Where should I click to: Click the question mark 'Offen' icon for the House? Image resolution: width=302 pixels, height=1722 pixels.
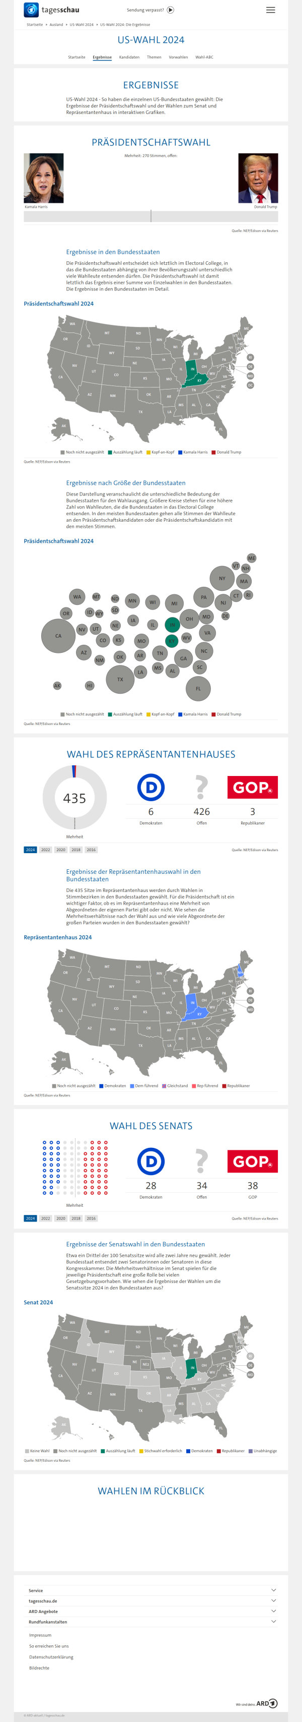(x=201, y=788)
